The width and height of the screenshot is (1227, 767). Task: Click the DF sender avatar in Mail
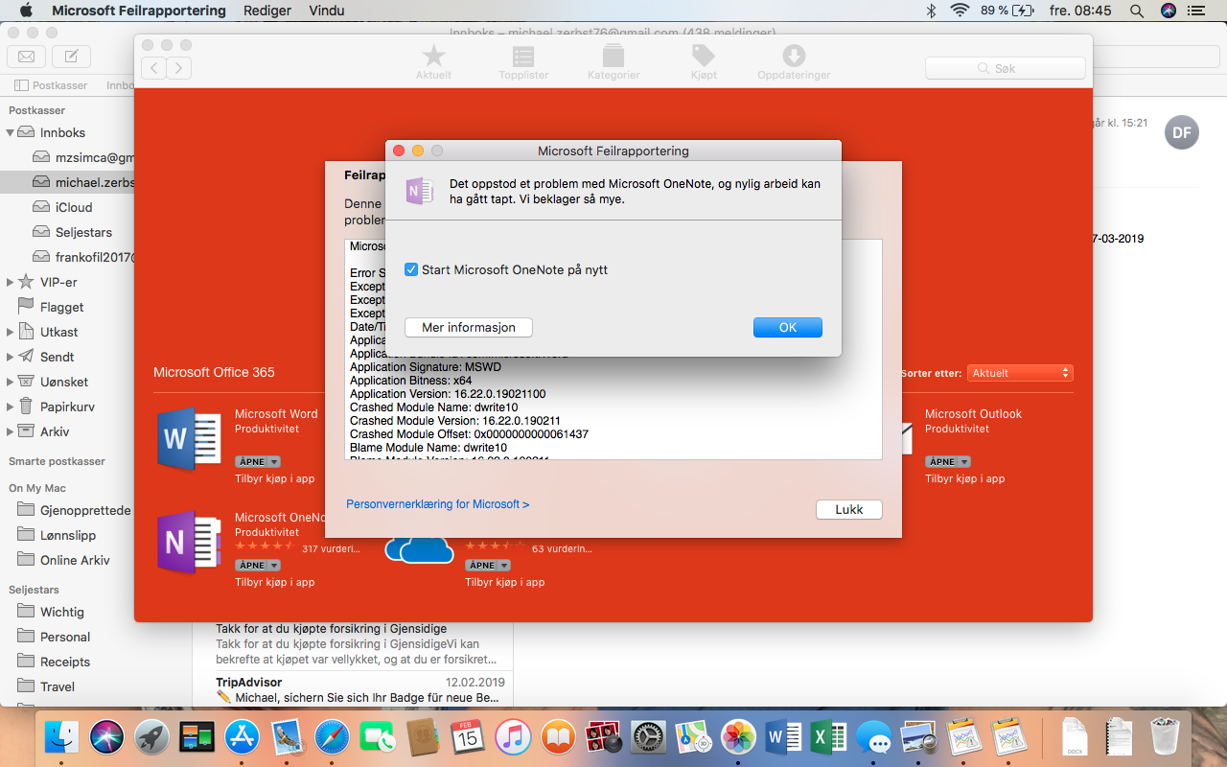(x=1182, y=132)
